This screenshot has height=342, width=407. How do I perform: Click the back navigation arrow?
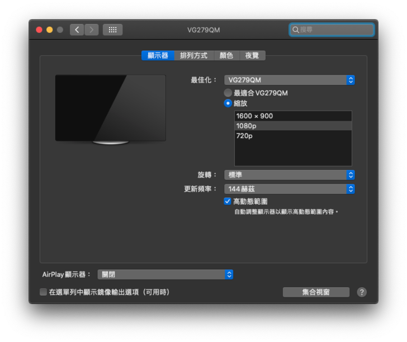click(x=77, y=30)
